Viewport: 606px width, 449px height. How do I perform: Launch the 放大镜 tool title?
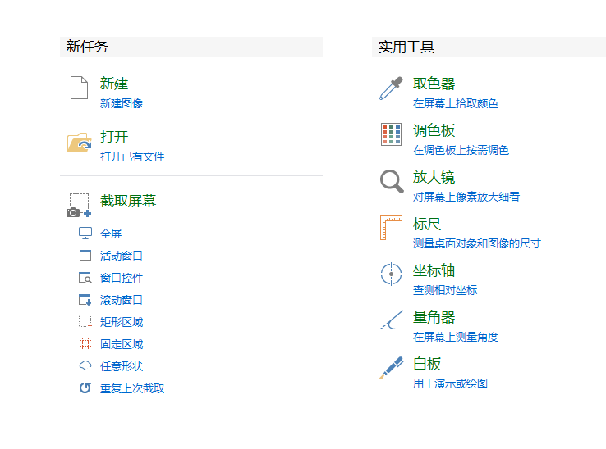click(434, 177)
